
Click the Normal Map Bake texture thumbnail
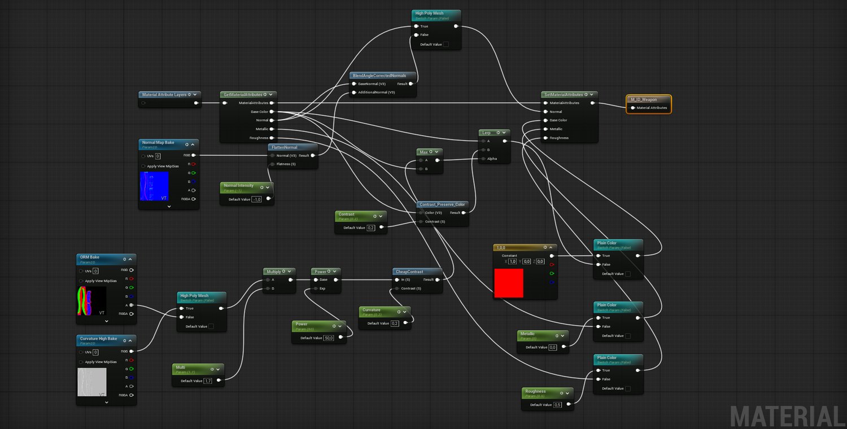pos(154,186)
